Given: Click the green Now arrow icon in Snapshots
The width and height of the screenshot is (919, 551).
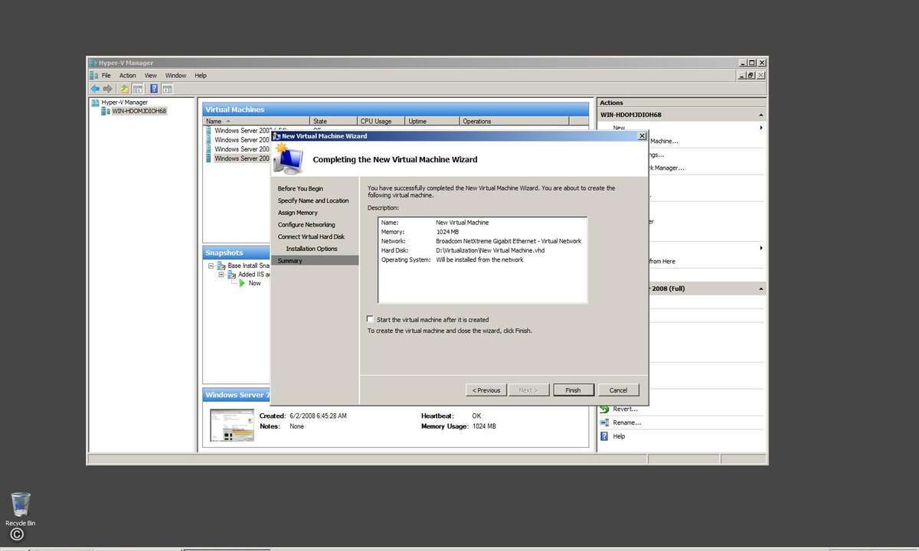Looking at the screenshot, I should coord(242,283).
